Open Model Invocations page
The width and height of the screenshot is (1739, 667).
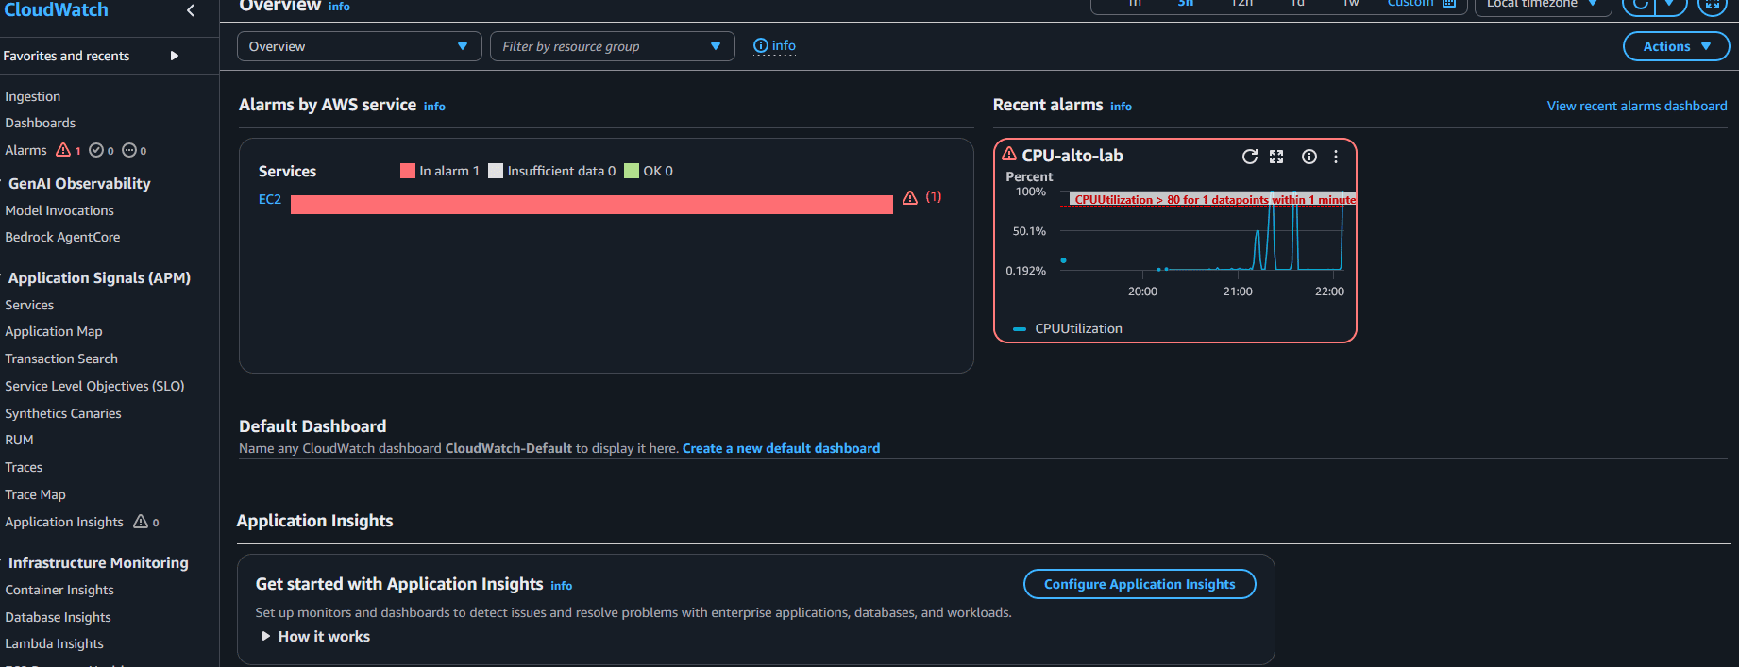[x=59, y=210]
